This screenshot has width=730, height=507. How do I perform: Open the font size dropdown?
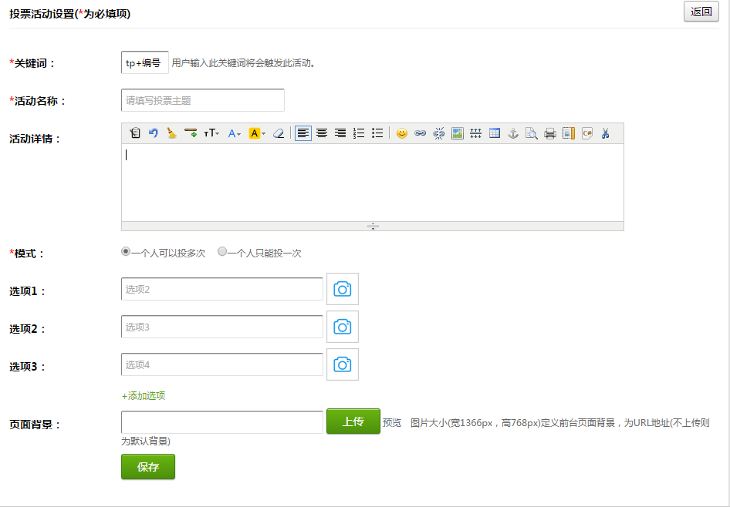211,133
